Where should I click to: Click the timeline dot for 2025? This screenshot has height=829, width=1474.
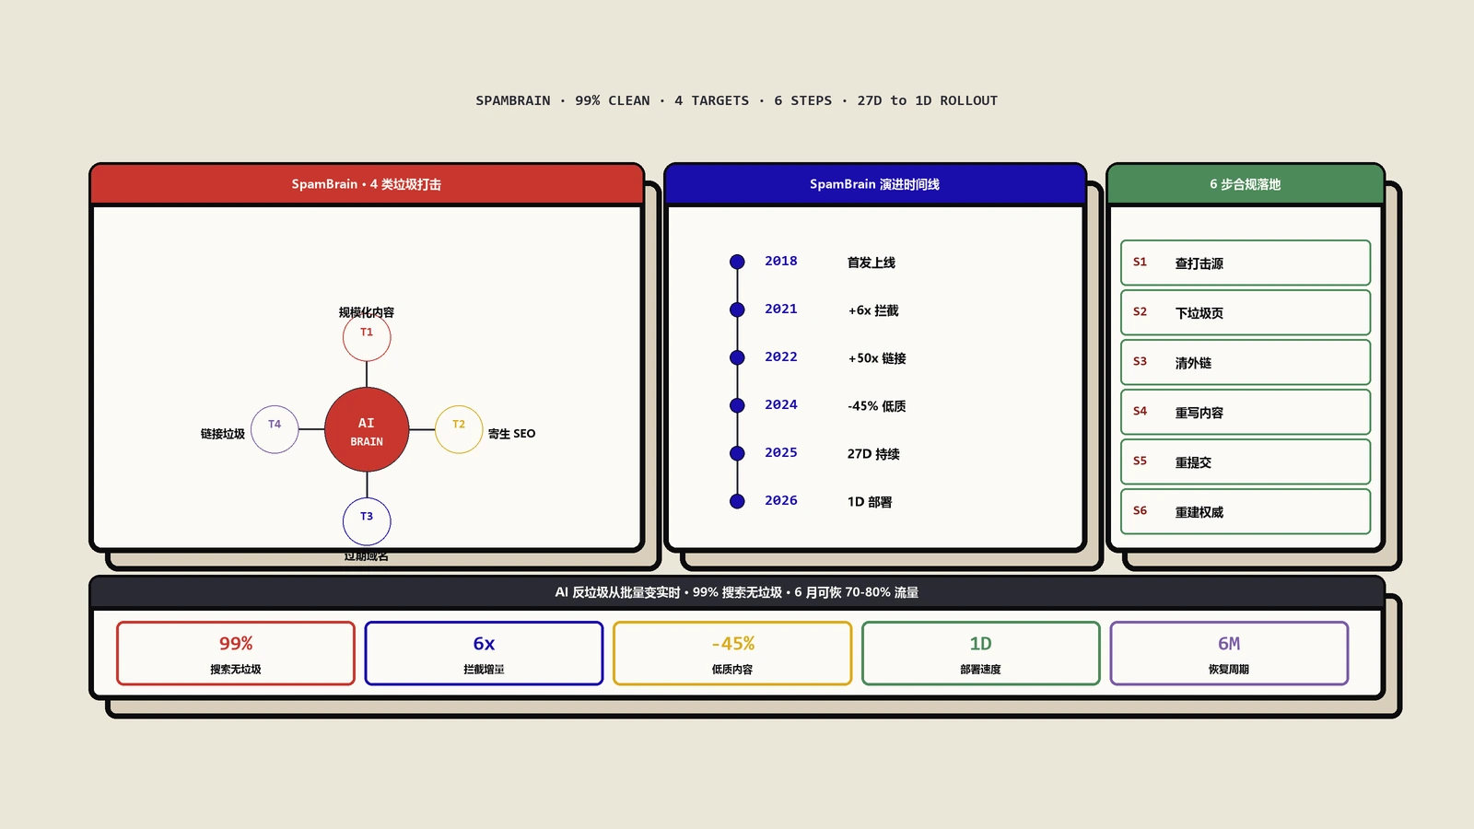click(737, 453)
